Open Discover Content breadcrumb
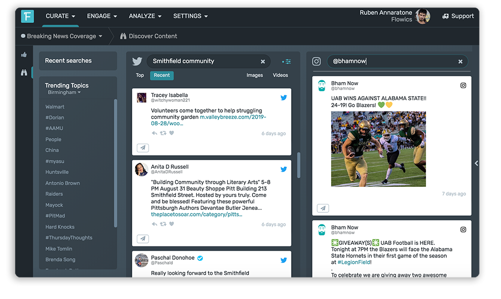This screenshot has height=299, width=501. [x=149, y=36]
